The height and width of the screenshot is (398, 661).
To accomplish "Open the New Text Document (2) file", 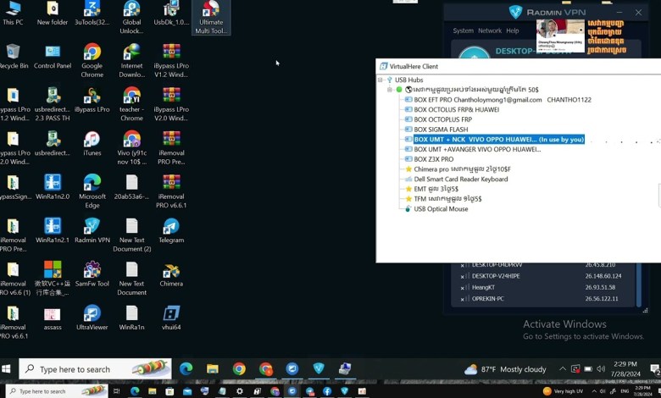I will pyautogui.click(x=131, y=235).
